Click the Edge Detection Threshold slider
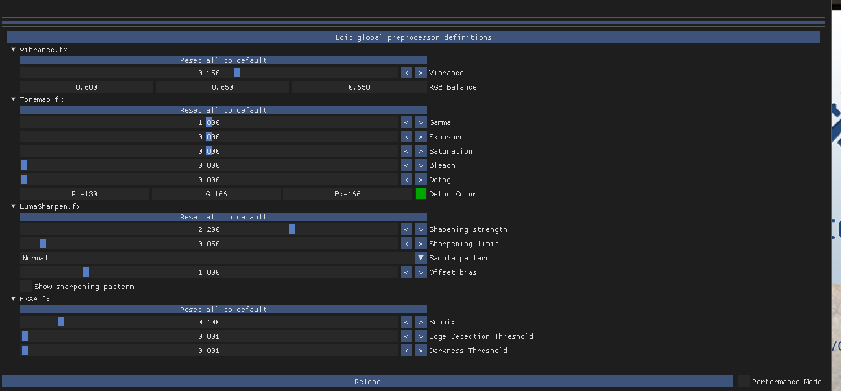This screenshot has height=391, width=841. 209,336
